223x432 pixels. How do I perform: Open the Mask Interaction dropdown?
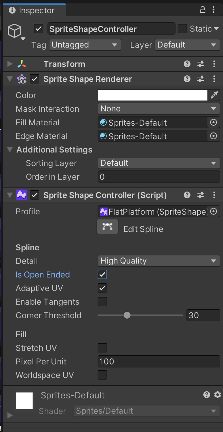click(159, 109)
